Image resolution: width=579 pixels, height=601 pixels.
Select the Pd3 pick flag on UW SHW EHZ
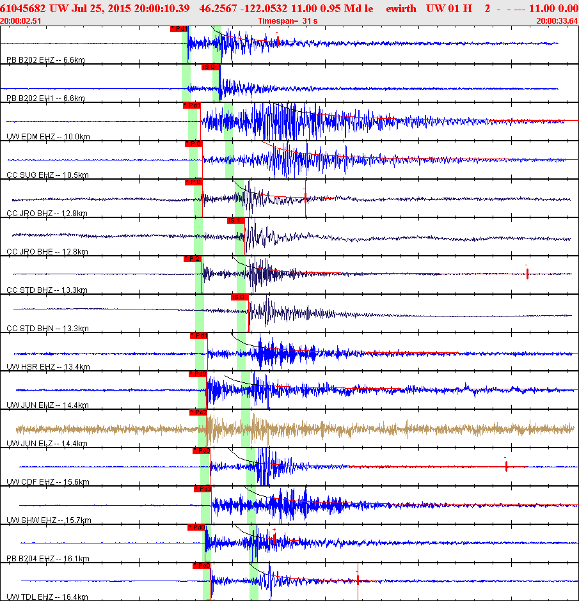(x=203, y=489)
